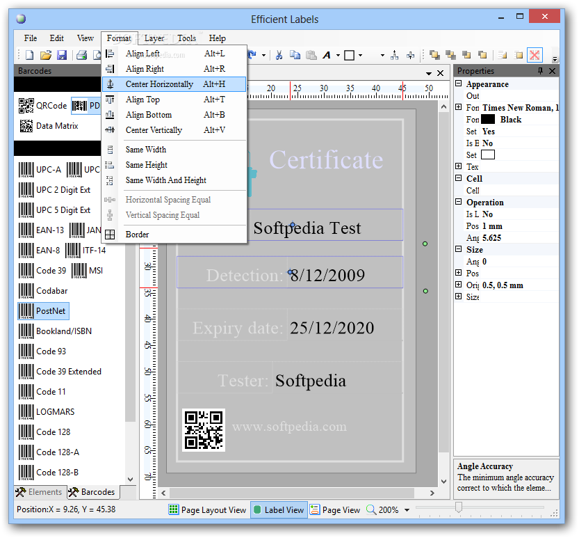Open the Redo dropdown arrow
The height and width of the screenshot is (538, 579).
pyautogui.click(x=263, y=56)
